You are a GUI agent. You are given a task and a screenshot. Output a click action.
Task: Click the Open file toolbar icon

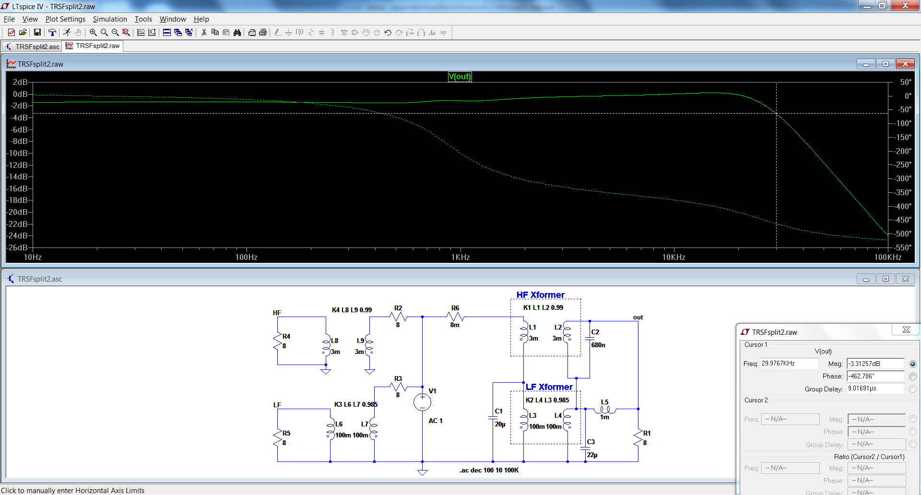point(23,33)
